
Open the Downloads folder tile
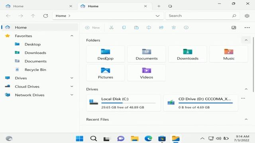click(188, 54)
